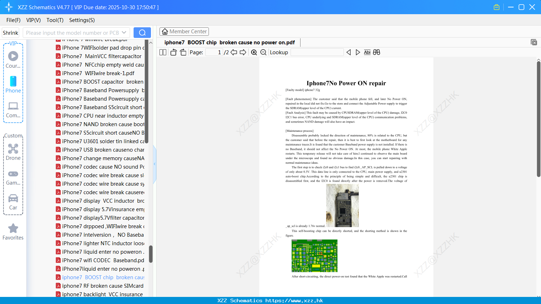Rotate the PDF page counterclockwise
541x304 pixels.
tap(173, 52)
